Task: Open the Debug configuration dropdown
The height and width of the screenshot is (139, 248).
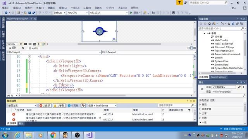Action: 59,13
